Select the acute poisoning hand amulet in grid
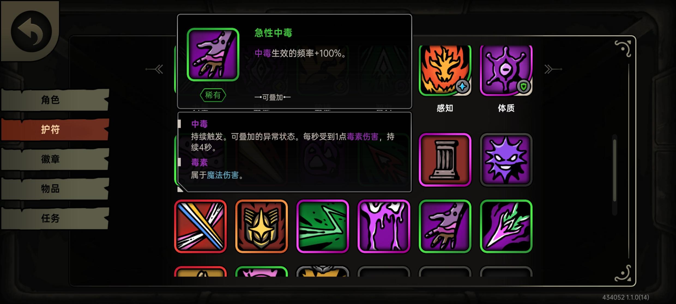 click(x=445, y=226)
